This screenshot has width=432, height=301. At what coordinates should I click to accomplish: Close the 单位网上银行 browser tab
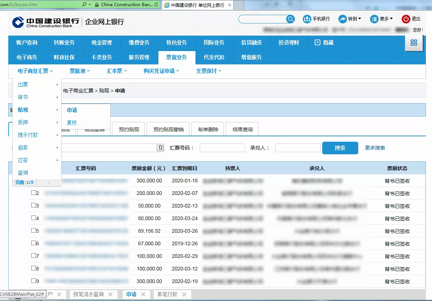point(230,5)
